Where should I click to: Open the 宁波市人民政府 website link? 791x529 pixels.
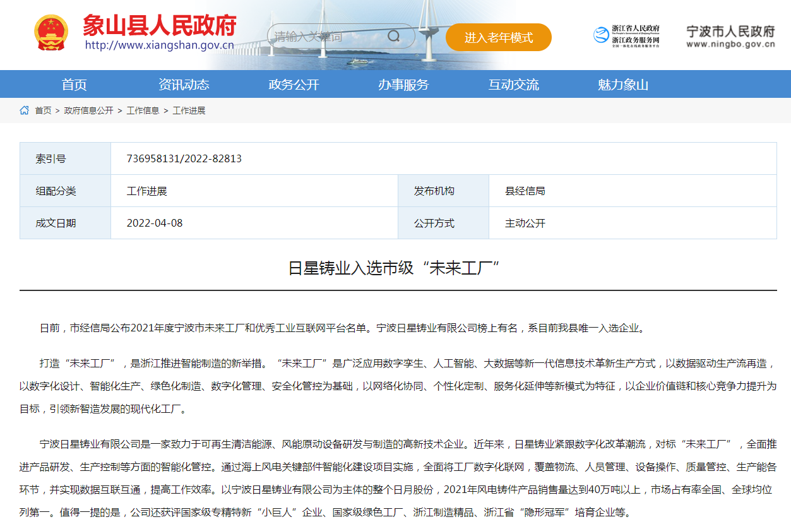(730, 36)
